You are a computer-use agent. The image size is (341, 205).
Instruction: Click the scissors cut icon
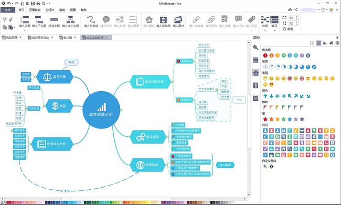(x=5, y=19)
